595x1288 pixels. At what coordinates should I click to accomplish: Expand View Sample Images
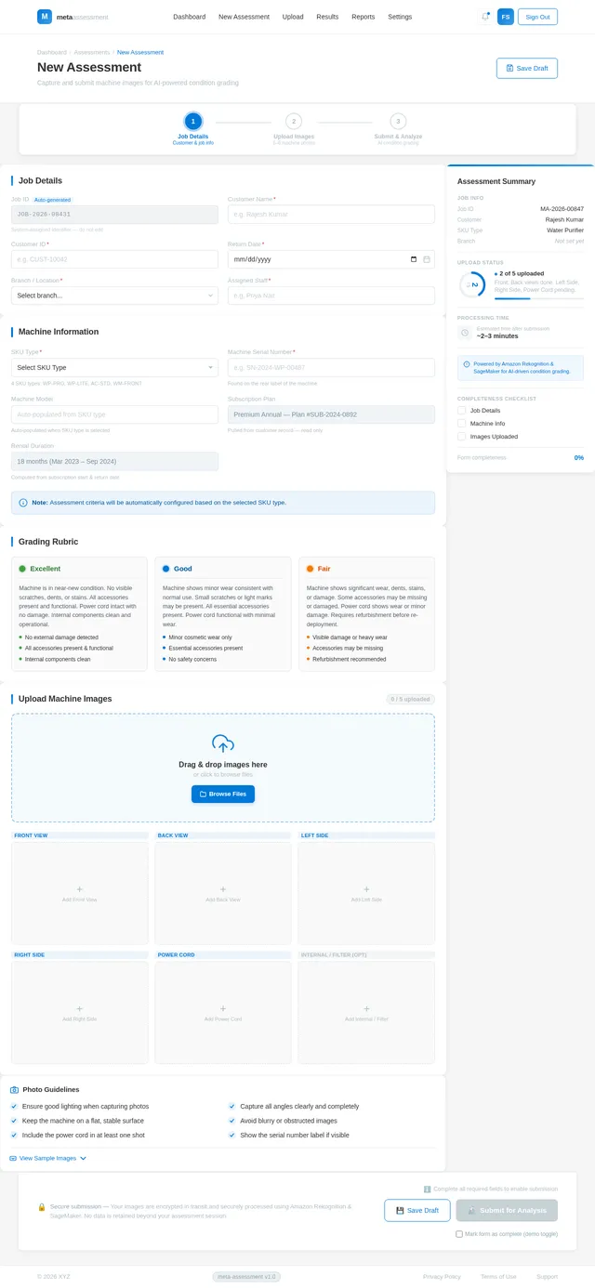48,1158
